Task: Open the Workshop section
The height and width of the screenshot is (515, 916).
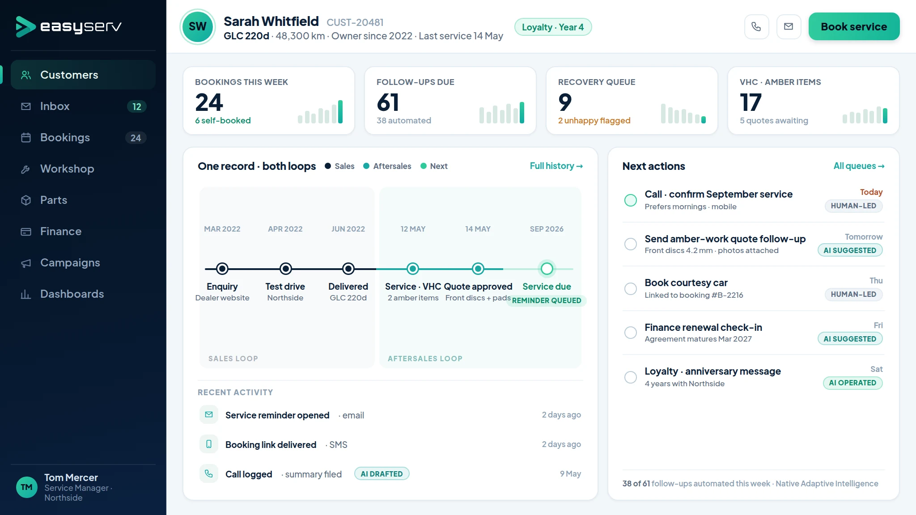Action: point(83,169)
